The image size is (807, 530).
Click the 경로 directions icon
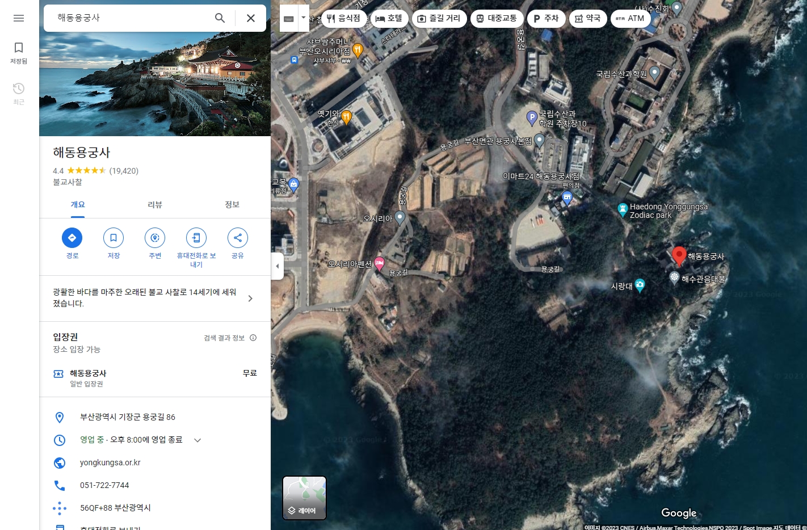point(72,238)
